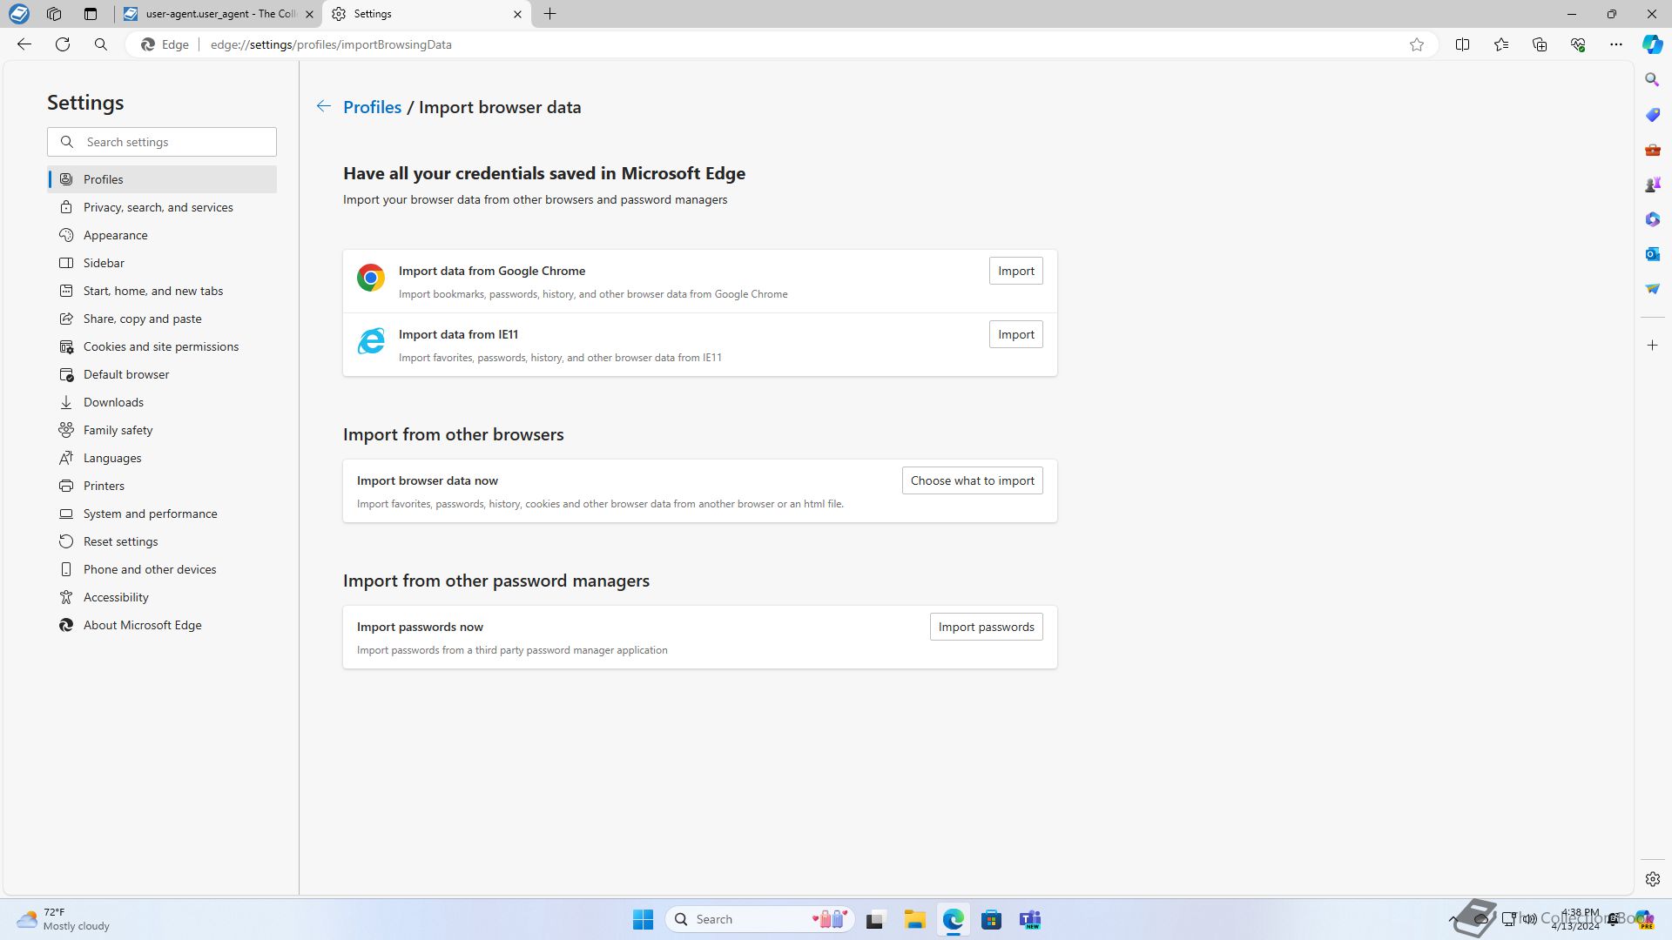This screenshot has width=1672, height=940.
Task: Open the profile icon in the title bar
Action: point(18,14)
